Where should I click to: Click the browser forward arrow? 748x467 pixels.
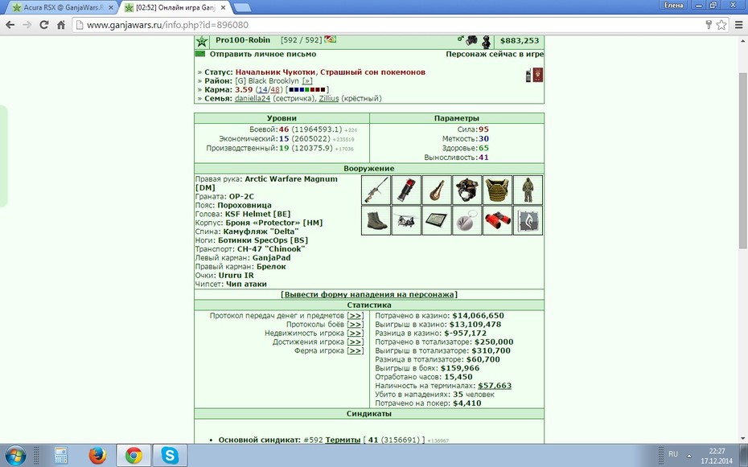[x=27, y=25]
